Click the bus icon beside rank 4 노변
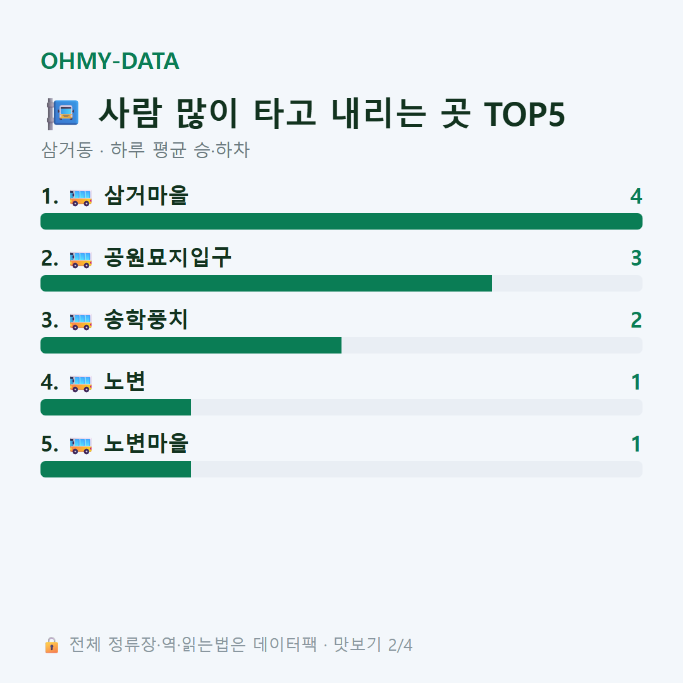This screenshot has width=683, height=683. tap(80, 383)
